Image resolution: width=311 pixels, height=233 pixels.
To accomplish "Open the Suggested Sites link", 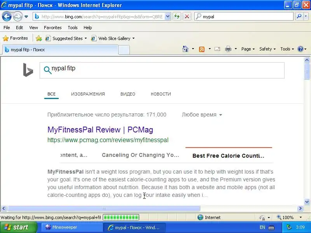I will click(66, 38).
